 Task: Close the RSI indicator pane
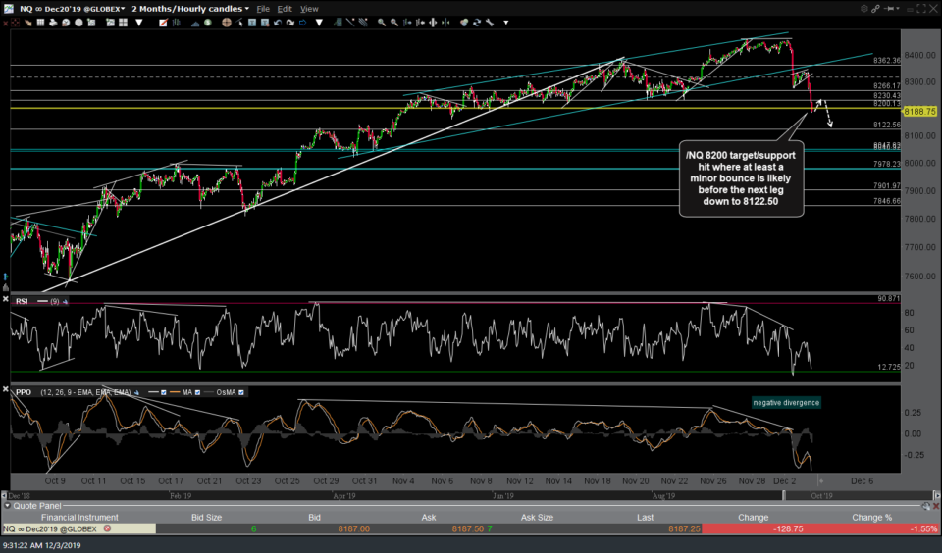[6, 298]
